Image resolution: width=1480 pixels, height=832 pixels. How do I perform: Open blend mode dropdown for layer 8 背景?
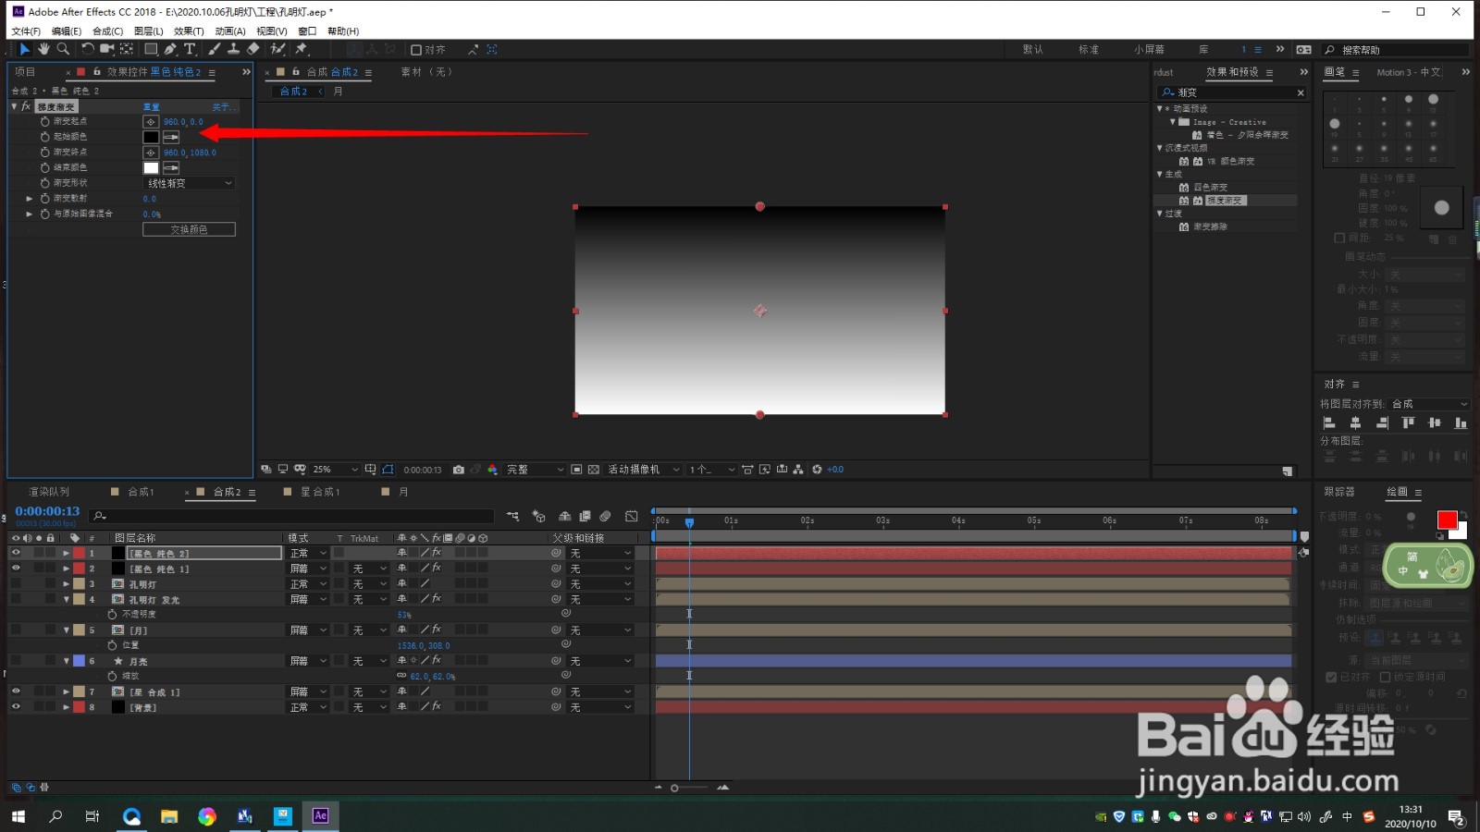pyautogui.click(x=308, y=707)
